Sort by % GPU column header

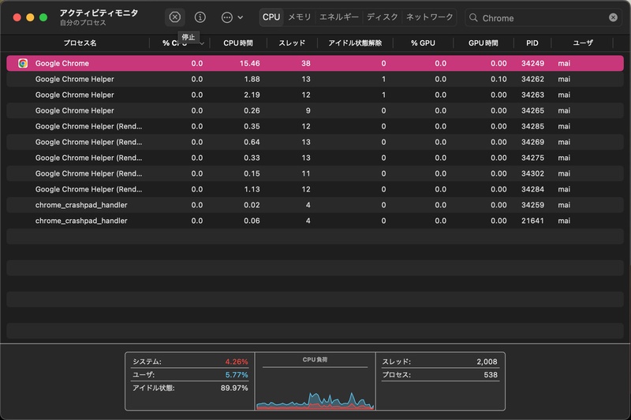coord(423,43)
